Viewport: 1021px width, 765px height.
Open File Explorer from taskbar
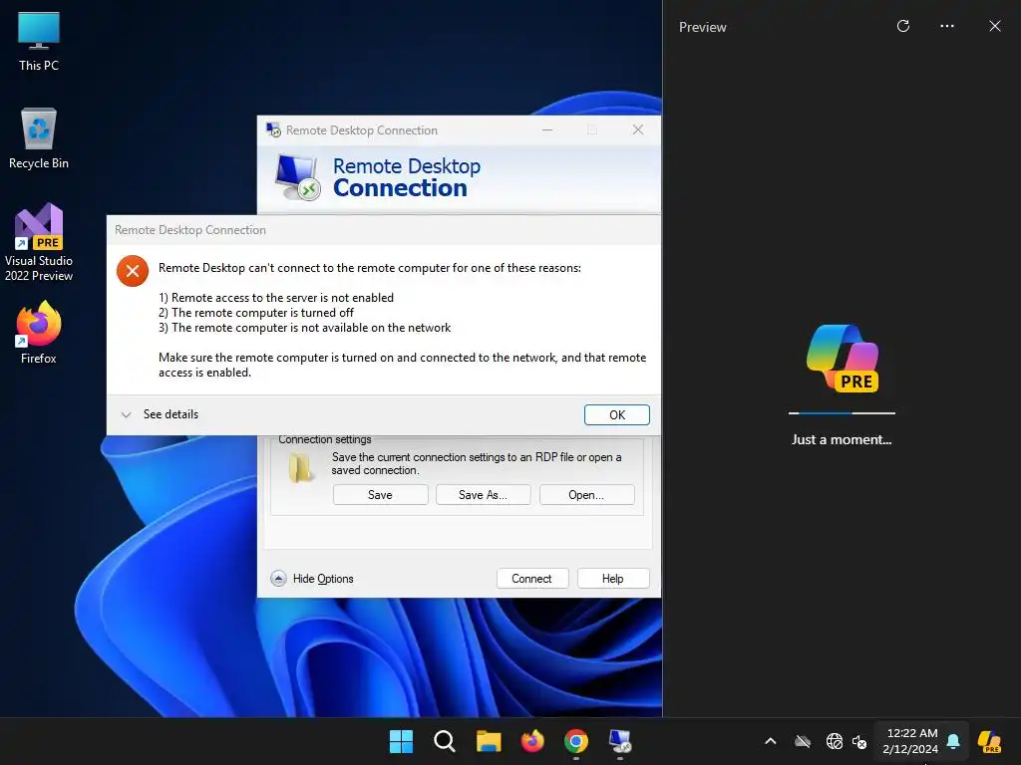coord(489,741)
